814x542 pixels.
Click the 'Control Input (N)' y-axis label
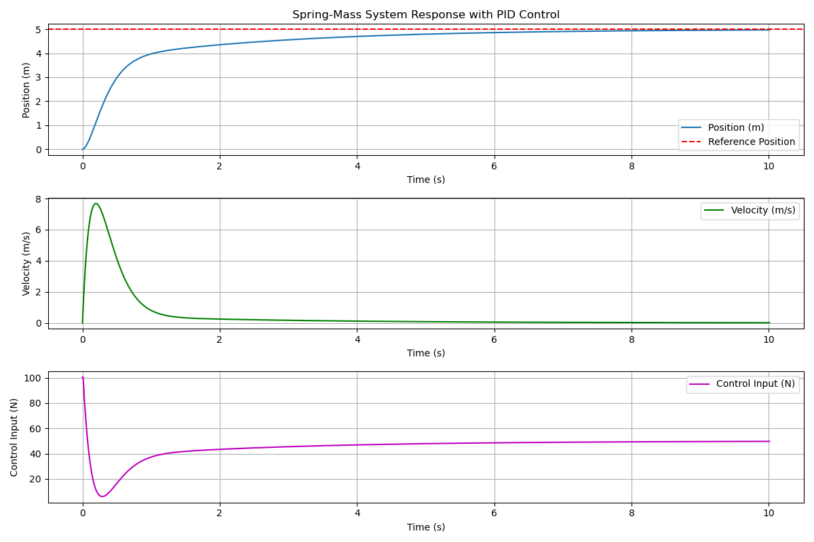click(14, 437)
